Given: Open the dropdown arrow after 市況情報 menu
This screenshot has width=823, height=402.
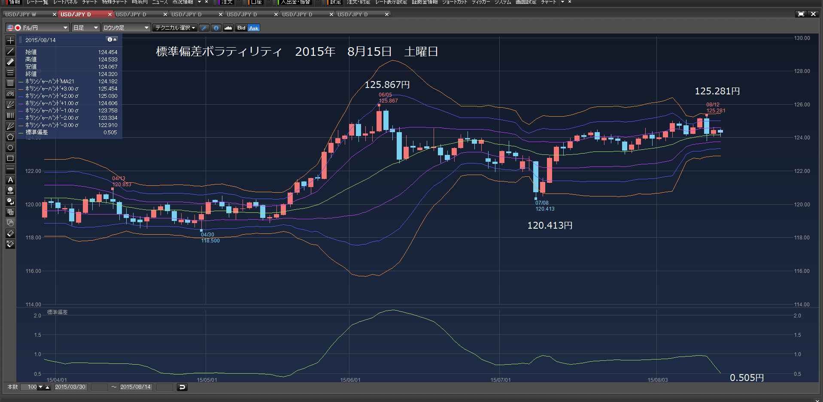Looking at the screenshot, I should [199, 2].
